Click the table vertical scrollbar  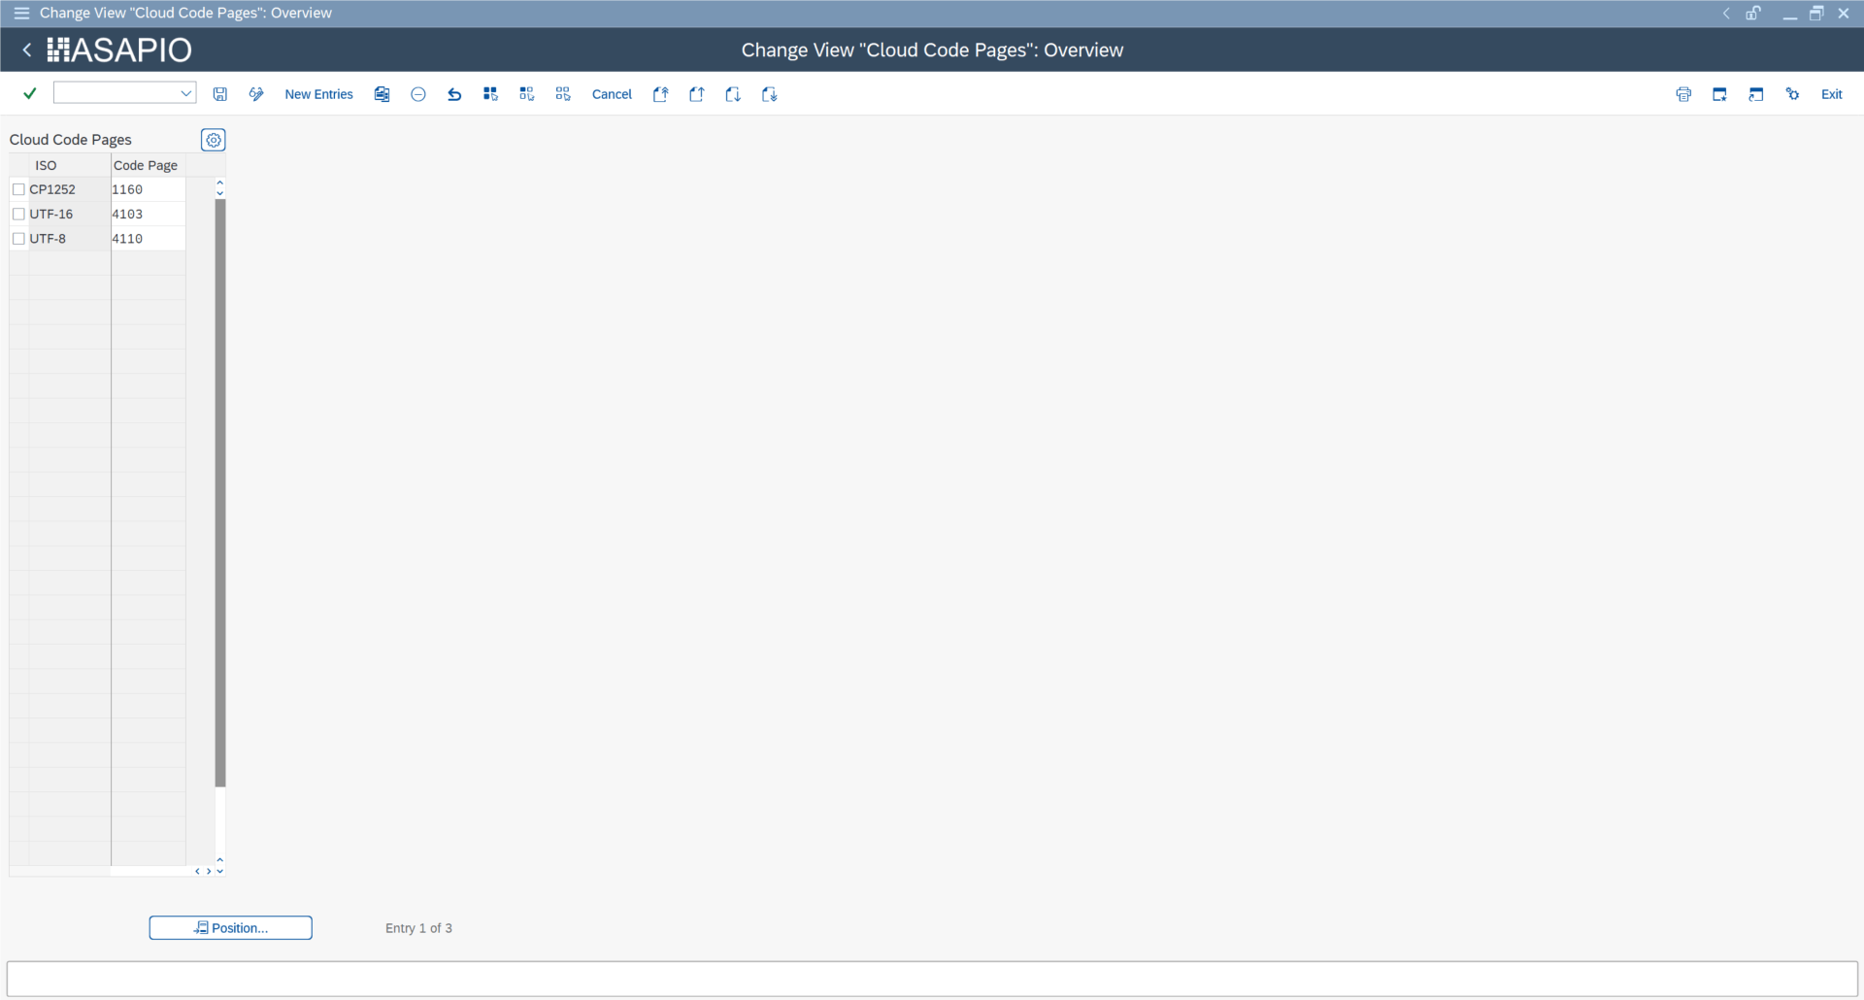point(220,492)
